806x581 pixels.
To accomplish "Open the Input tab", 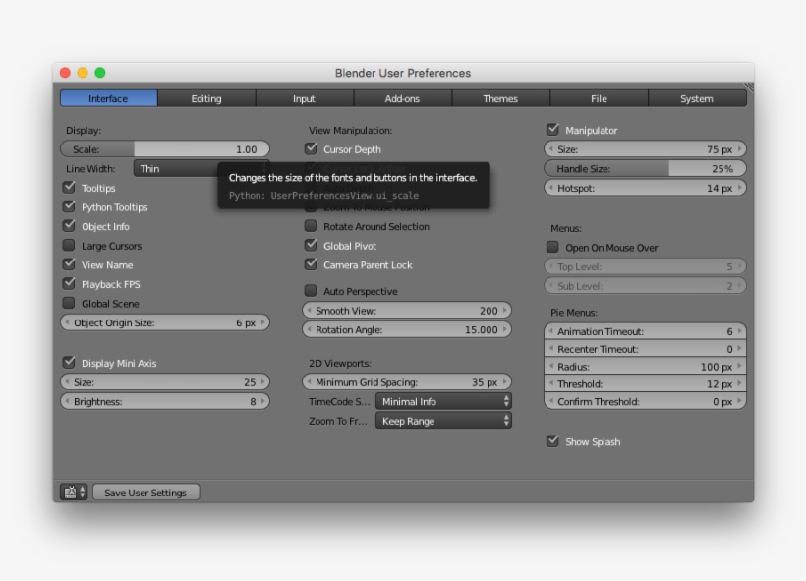I will pyautogui.click(x=305, y=98).
